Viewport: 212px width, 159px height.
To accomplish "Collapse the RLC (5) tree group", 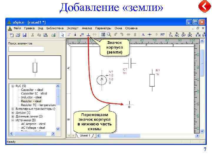I will [13, 86].
